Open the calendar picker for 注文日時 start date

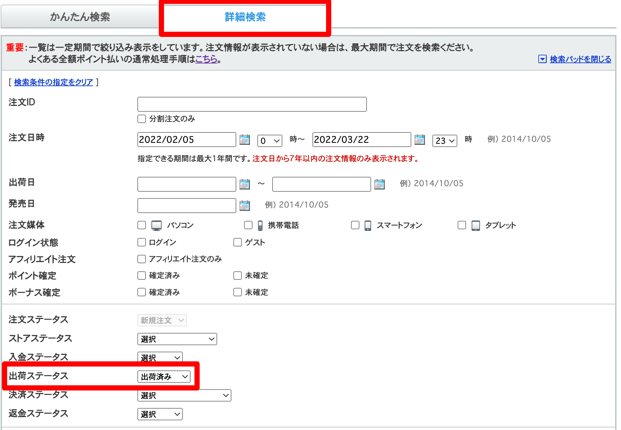245,140
